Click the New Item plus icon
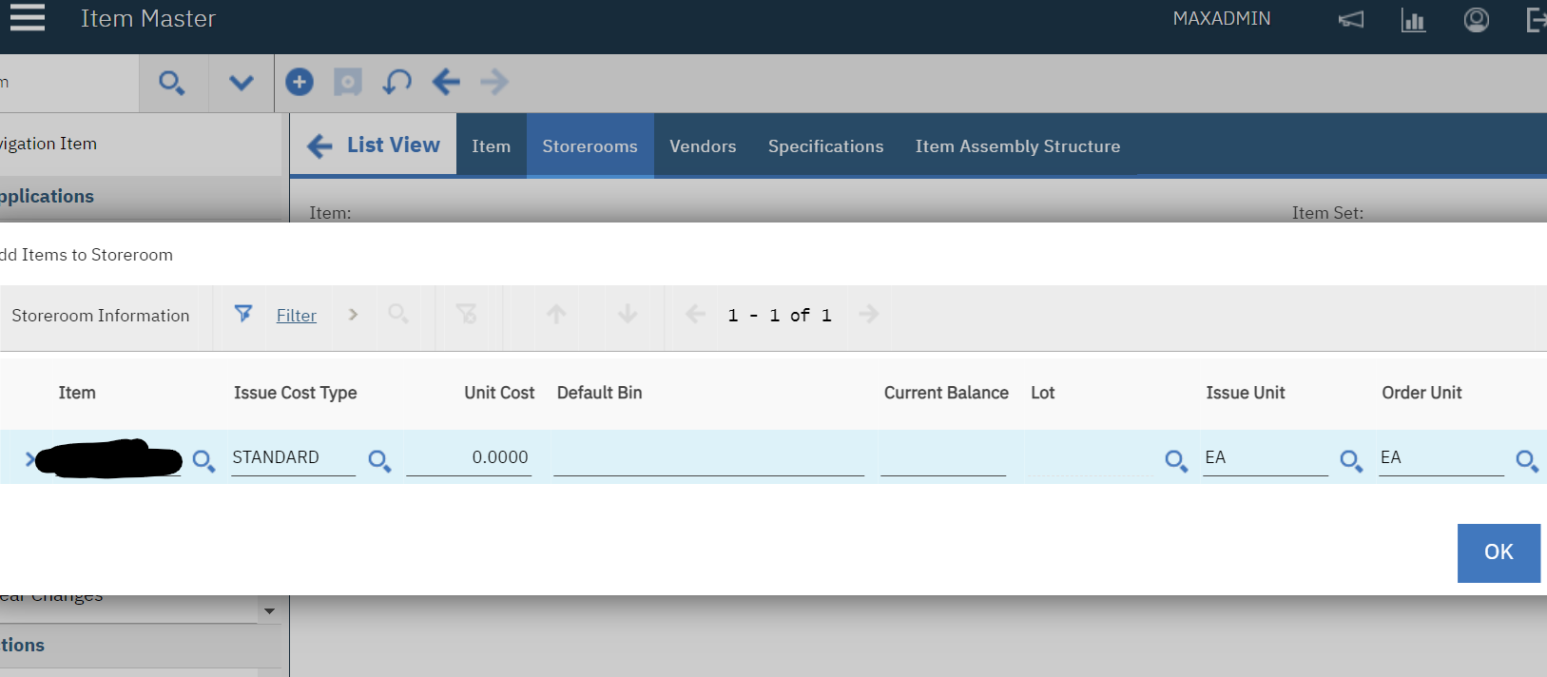 tap(300, 82)
